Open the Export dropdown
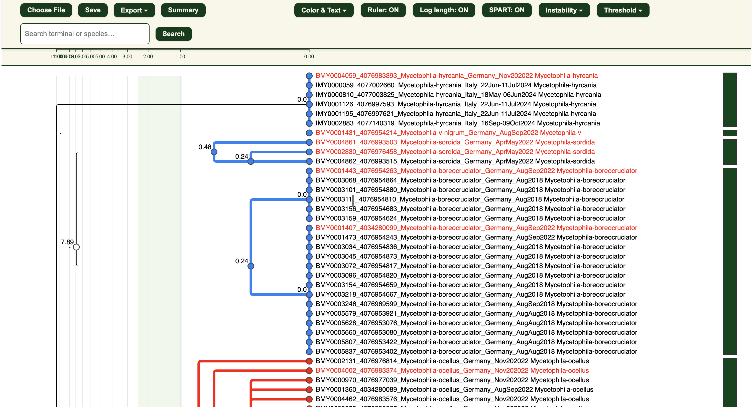 pos(134,10)
